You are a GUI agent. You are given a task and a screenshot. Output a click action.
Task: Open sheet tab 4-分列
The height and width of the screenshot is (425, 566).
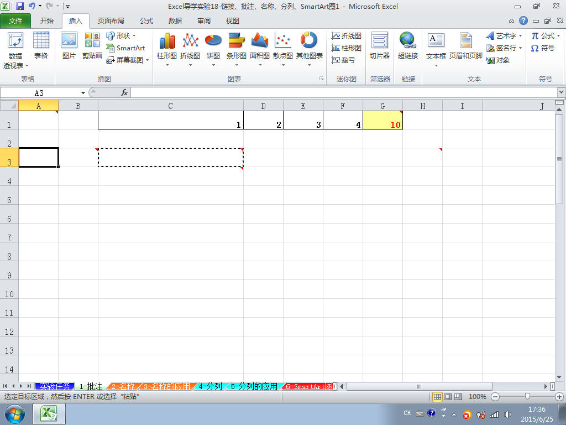210,386
